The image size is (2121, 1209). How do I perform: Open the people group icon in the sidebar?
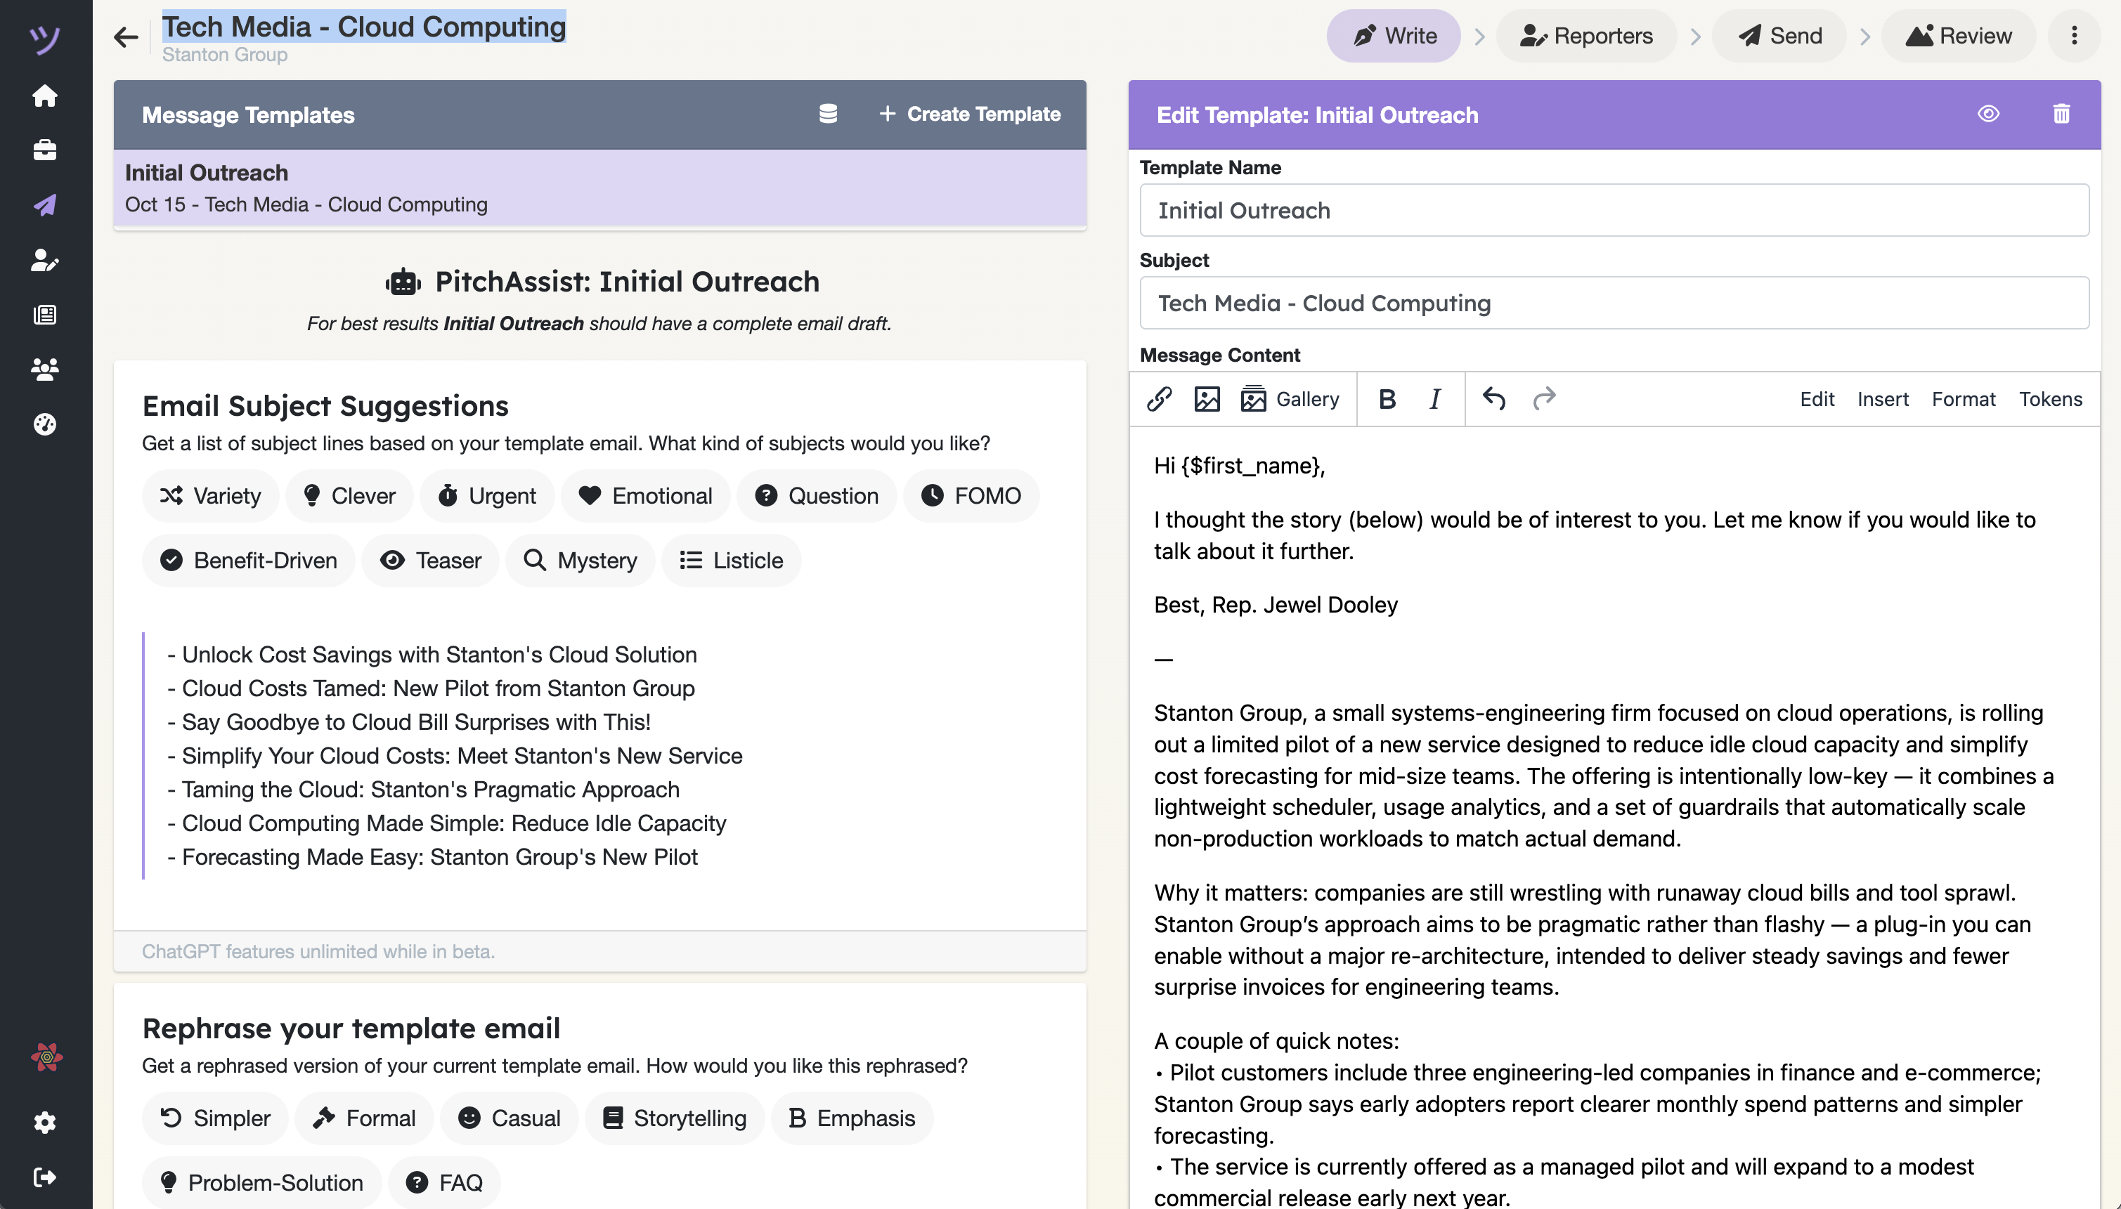pos(45,369)
